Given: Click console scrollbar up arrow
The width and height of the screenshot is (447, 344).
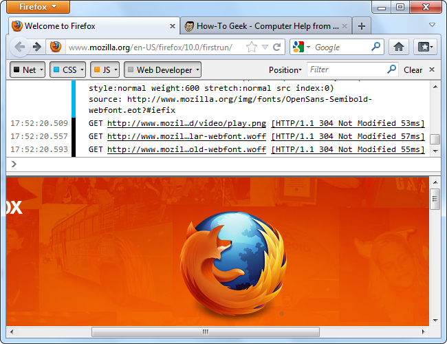Looking at the screenshot, I should coord(435,87).
